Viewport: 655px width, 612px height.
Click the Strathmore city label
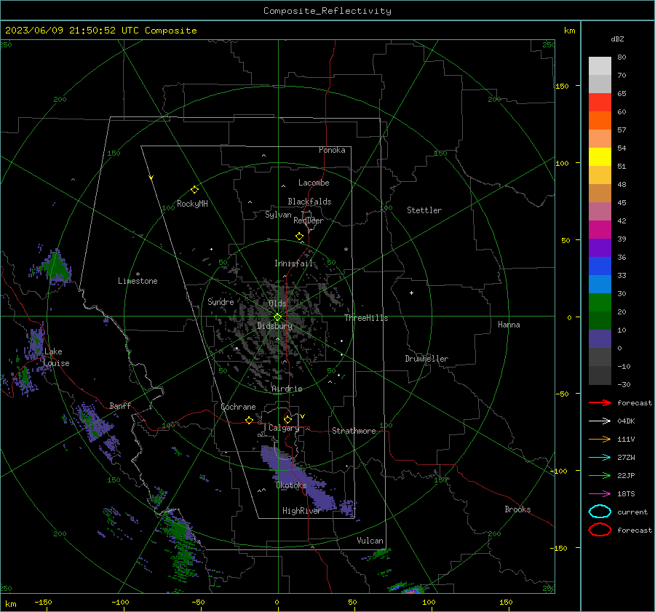coord(354,431)
